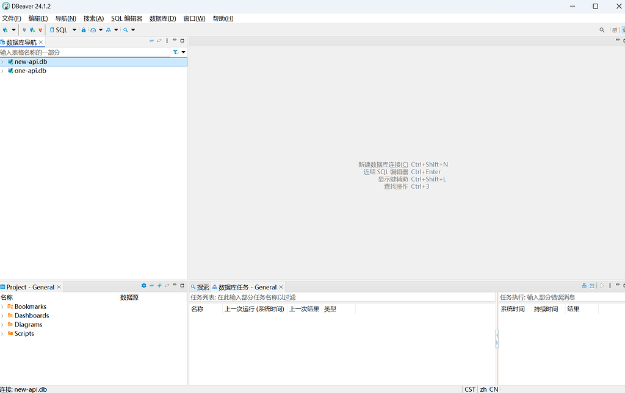Minimize the Project panel
The width and height of the screenshot is (625, 393).
tap(174, 285)
